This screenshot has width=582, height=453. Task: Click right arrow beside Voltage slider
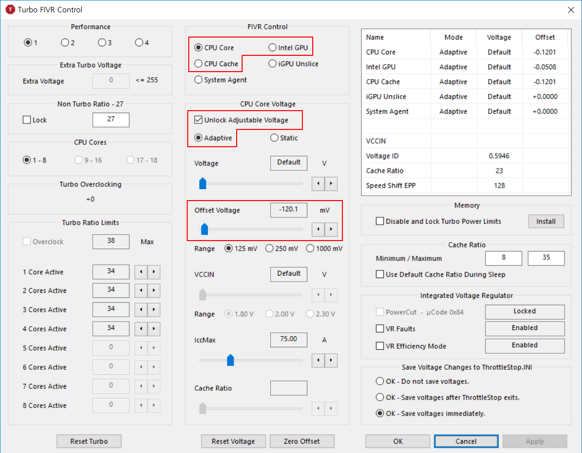[331, 184]
